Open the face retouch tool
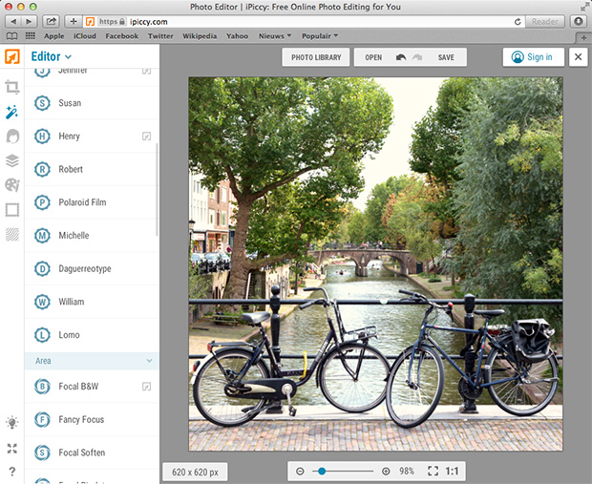Viewport: 592px width, 484px height. point(12,137)
